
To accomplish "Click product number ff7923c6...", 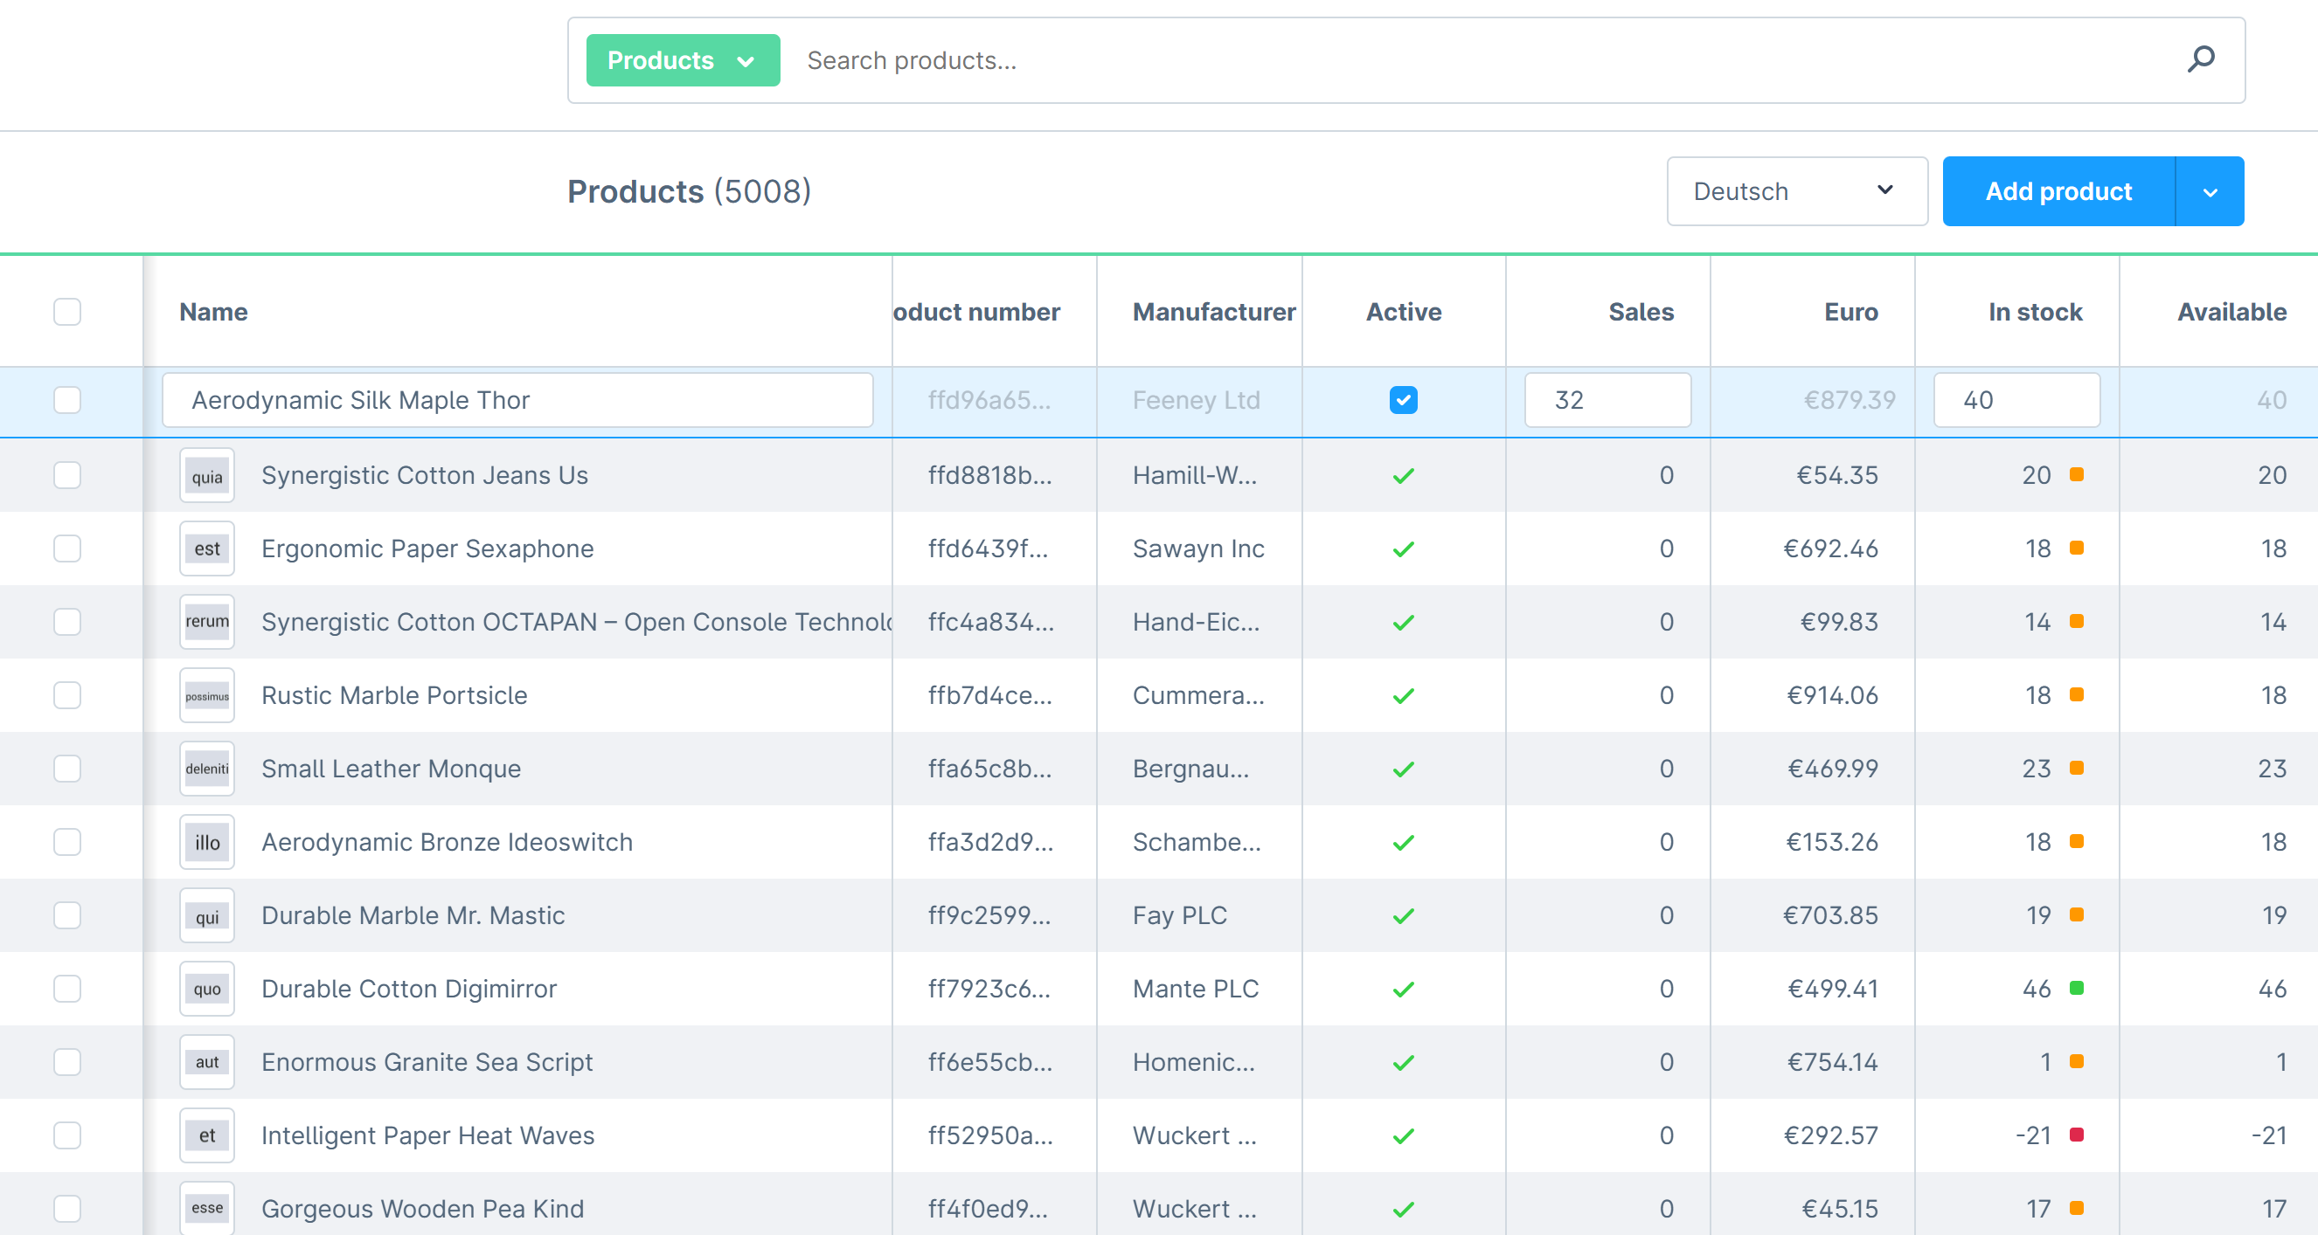I will click(989, 988).
